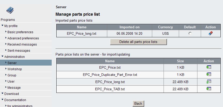Collapse the Documentation section
This screenshot has width=223, height=107.
(3, 100)
